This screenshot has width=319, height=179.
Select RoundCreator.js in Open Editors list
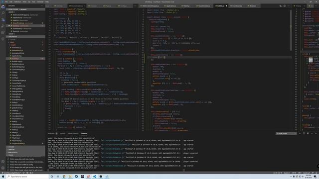click(x=25, y=23)
